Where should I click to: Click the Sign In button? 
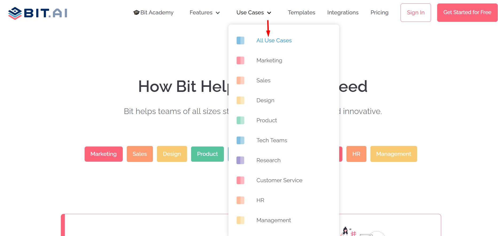click(x=416, y=13)
